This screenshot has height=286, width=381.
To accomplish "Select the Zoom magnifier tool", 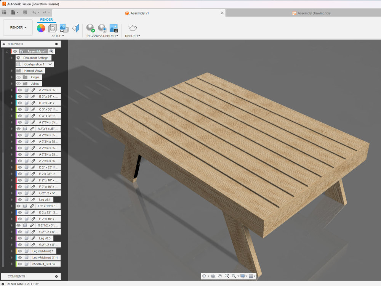I will [227, 276].
